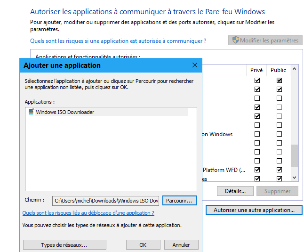
Task: Click scrollbar up arrow in firewall list
Action: (x=294, y=69)
